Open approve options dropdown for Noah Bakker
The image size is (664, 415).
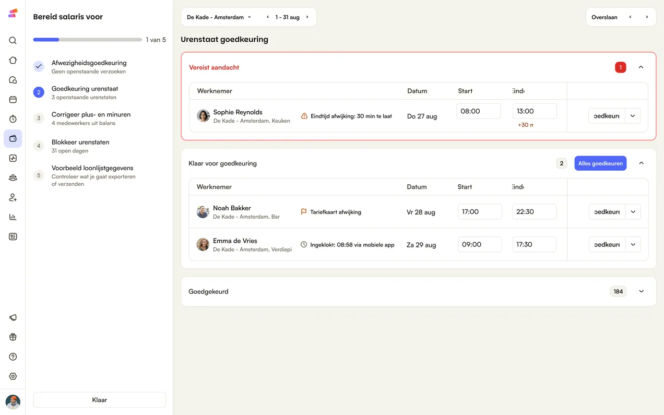[x=633, y=212]
